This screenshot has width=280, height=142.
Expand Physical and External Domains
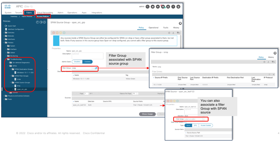click(x=4, y=96)
